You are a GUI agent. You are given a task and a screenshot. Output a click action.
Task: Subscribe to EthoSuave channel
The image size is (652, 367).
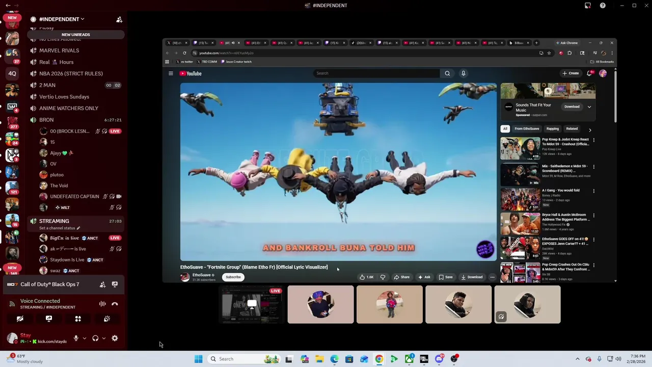point(233,277)
